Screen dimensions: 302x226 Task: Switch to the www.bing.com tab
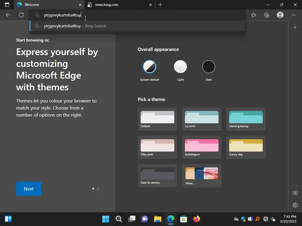120,5
